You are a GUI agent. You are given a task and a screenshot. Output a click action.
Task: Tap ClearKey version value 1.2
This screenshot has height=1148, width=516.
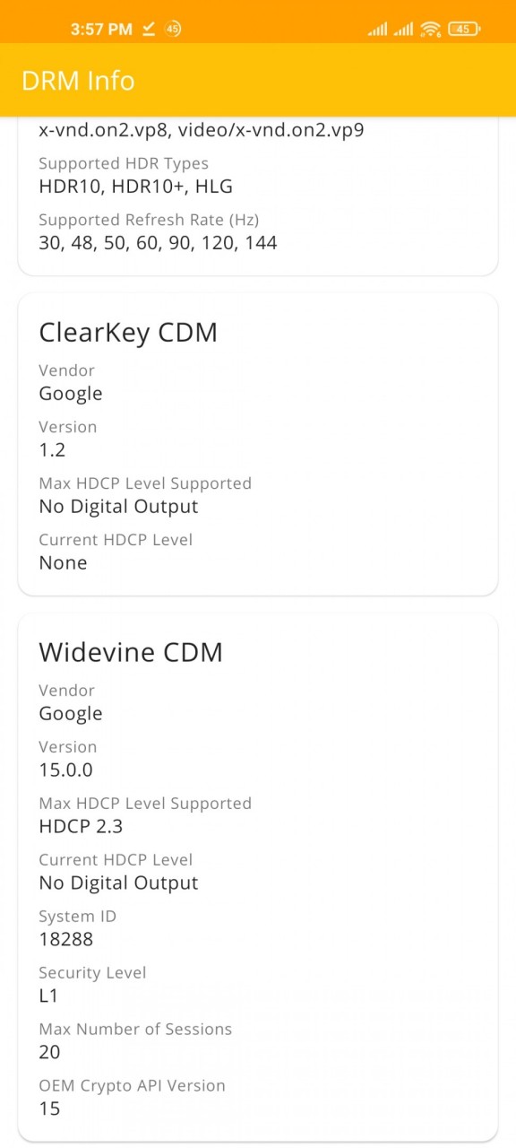(52, 449)
